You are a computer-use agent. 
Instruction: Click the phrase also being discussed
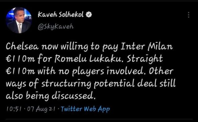click(50, 96)
